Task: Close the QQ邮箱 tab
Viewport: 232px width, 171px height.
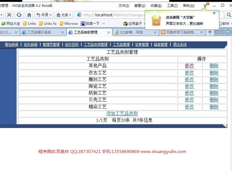Action: click(155, 32)
